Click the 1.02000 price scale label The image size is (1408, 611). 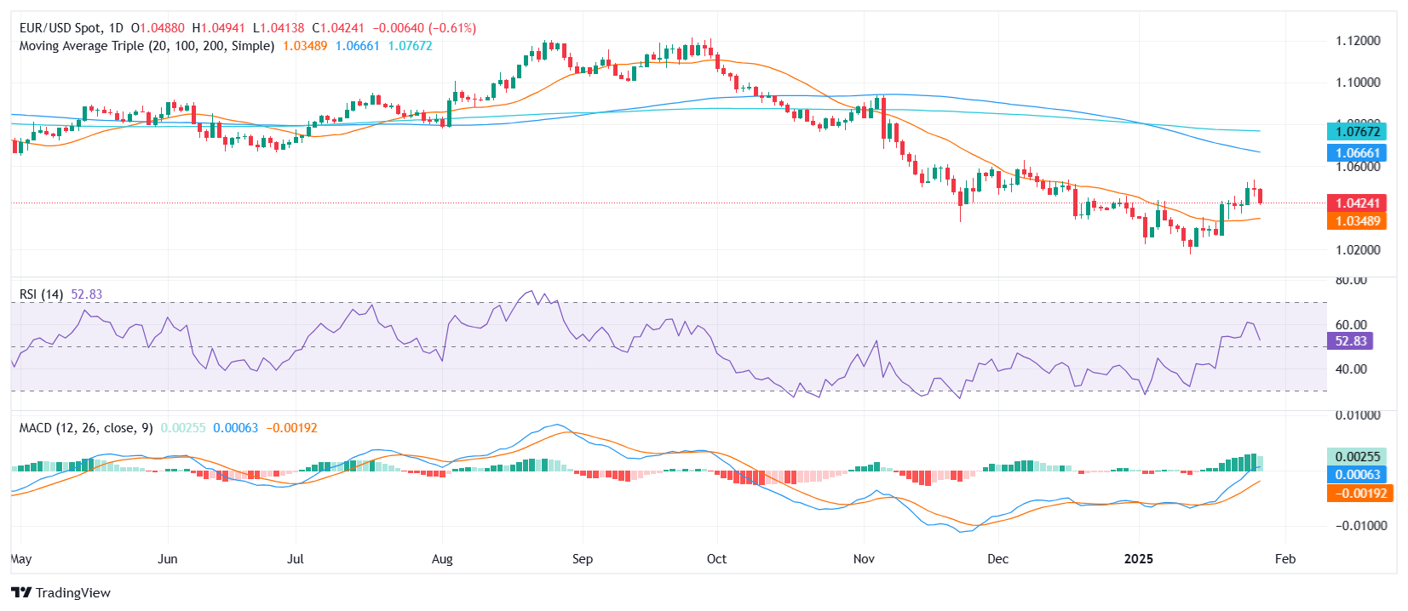[1358, 250]
